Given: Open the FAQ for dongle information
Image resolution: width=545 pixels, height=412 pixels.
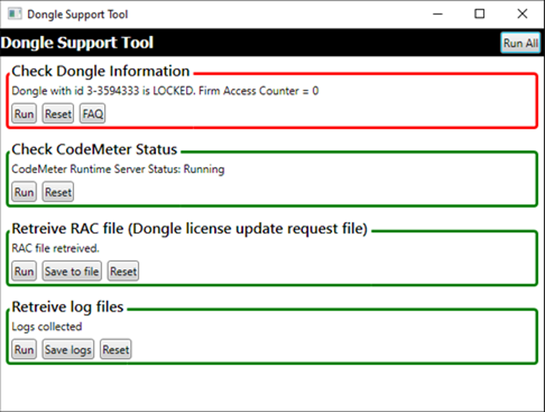Looking at the screenshot, I should pyautogui.click(x=93, y=114).
